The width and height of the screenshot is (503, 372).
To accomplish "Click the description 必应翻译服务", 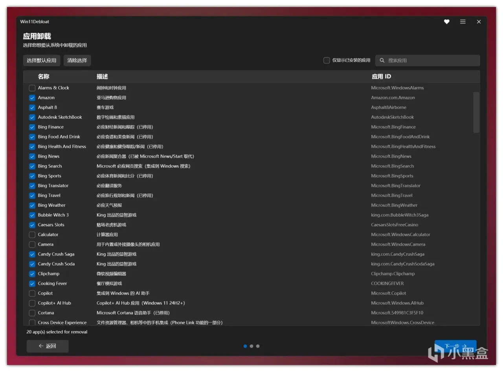I will (109, 186).
